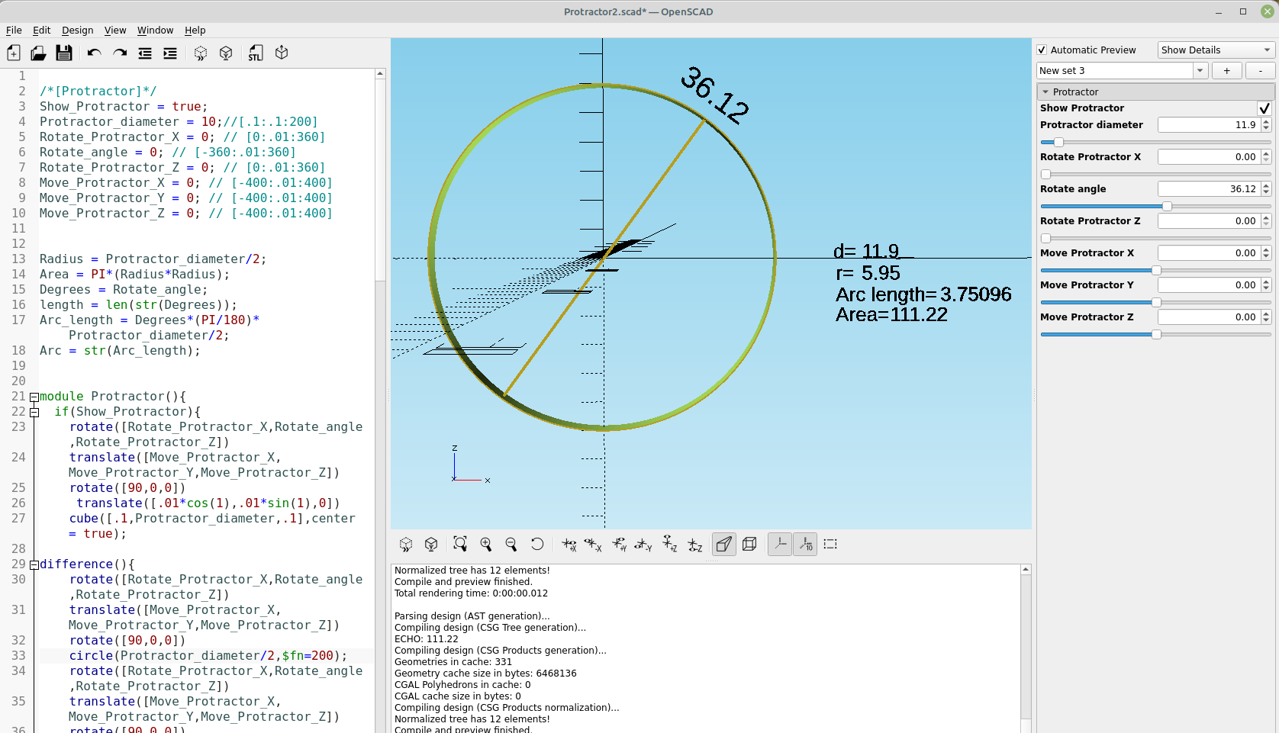The height and width of the screenshot is (733, 1279).
Task: Export the model as STL
Action: click(256, 53)
